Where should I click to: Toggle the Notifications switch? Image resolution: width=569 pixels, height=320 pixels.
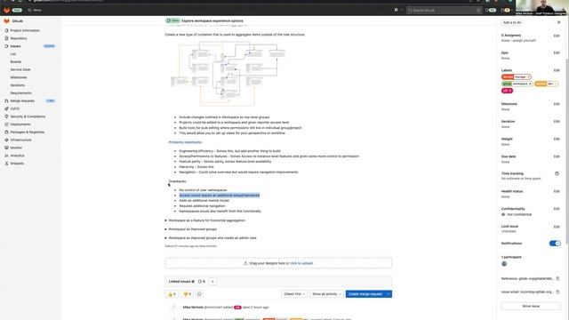click(555, 244)
